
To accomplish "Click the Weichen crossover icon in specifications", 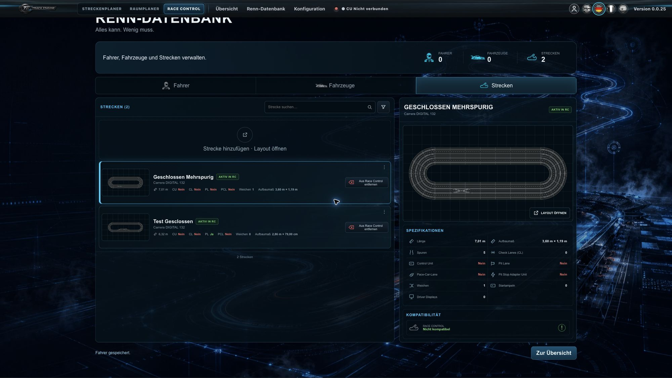I will click(411, 286).
